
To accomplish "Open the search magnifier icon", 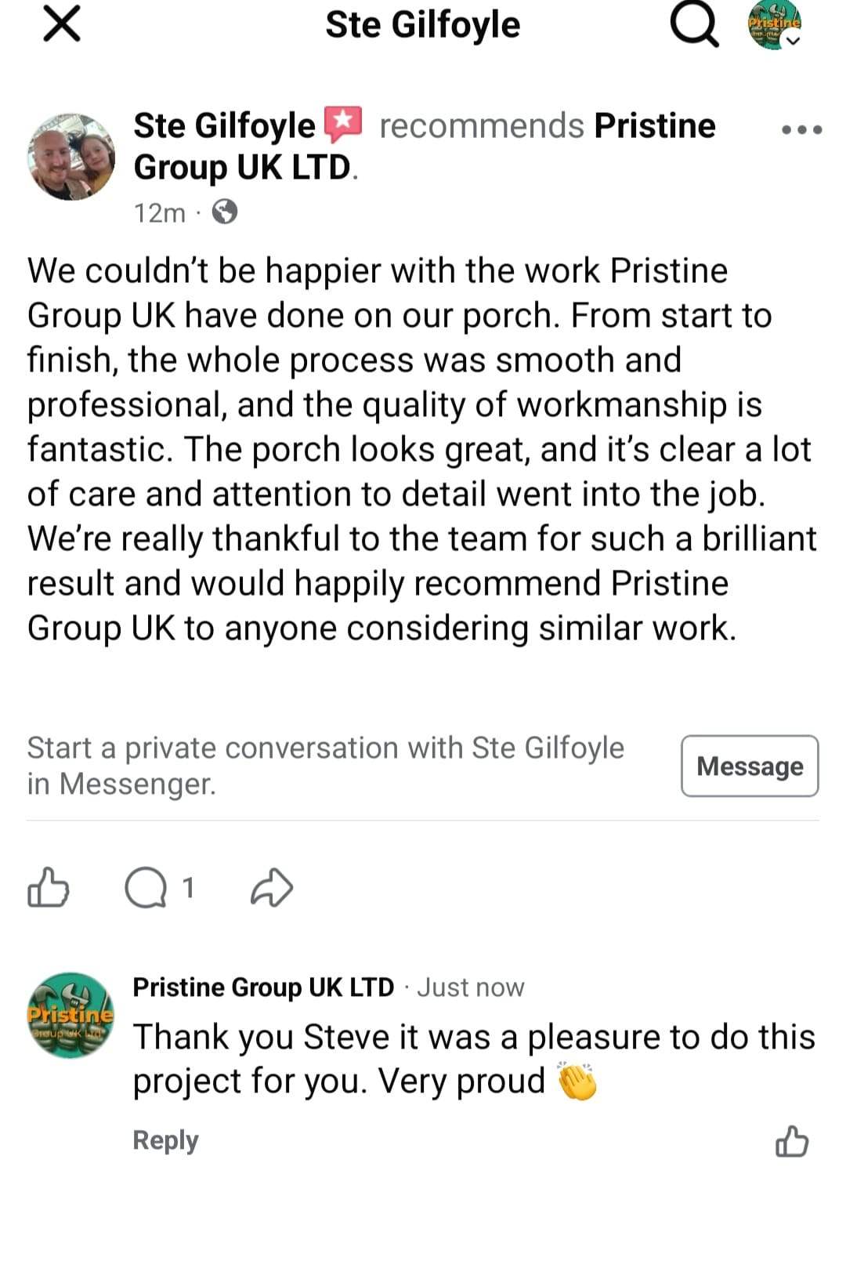I will tap(694, 26).
